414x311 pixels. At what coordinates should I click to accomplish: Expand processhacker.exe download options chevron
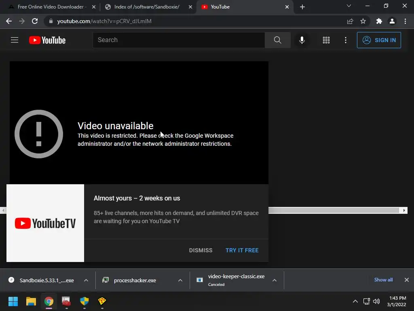click(x=180, y=280)
